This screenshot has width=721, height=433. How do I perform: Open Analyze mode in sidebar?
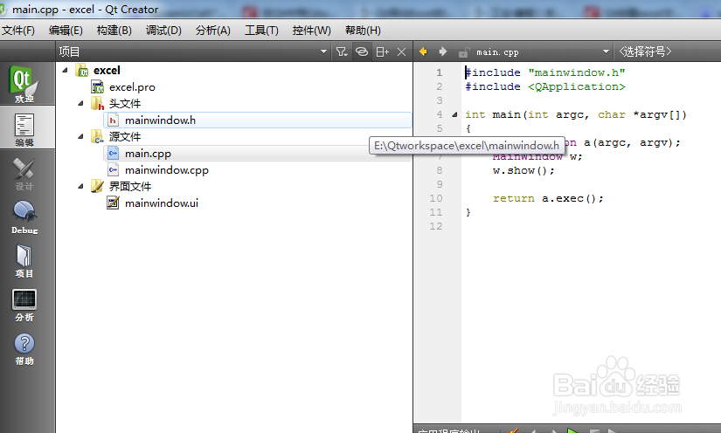(24, 306)
